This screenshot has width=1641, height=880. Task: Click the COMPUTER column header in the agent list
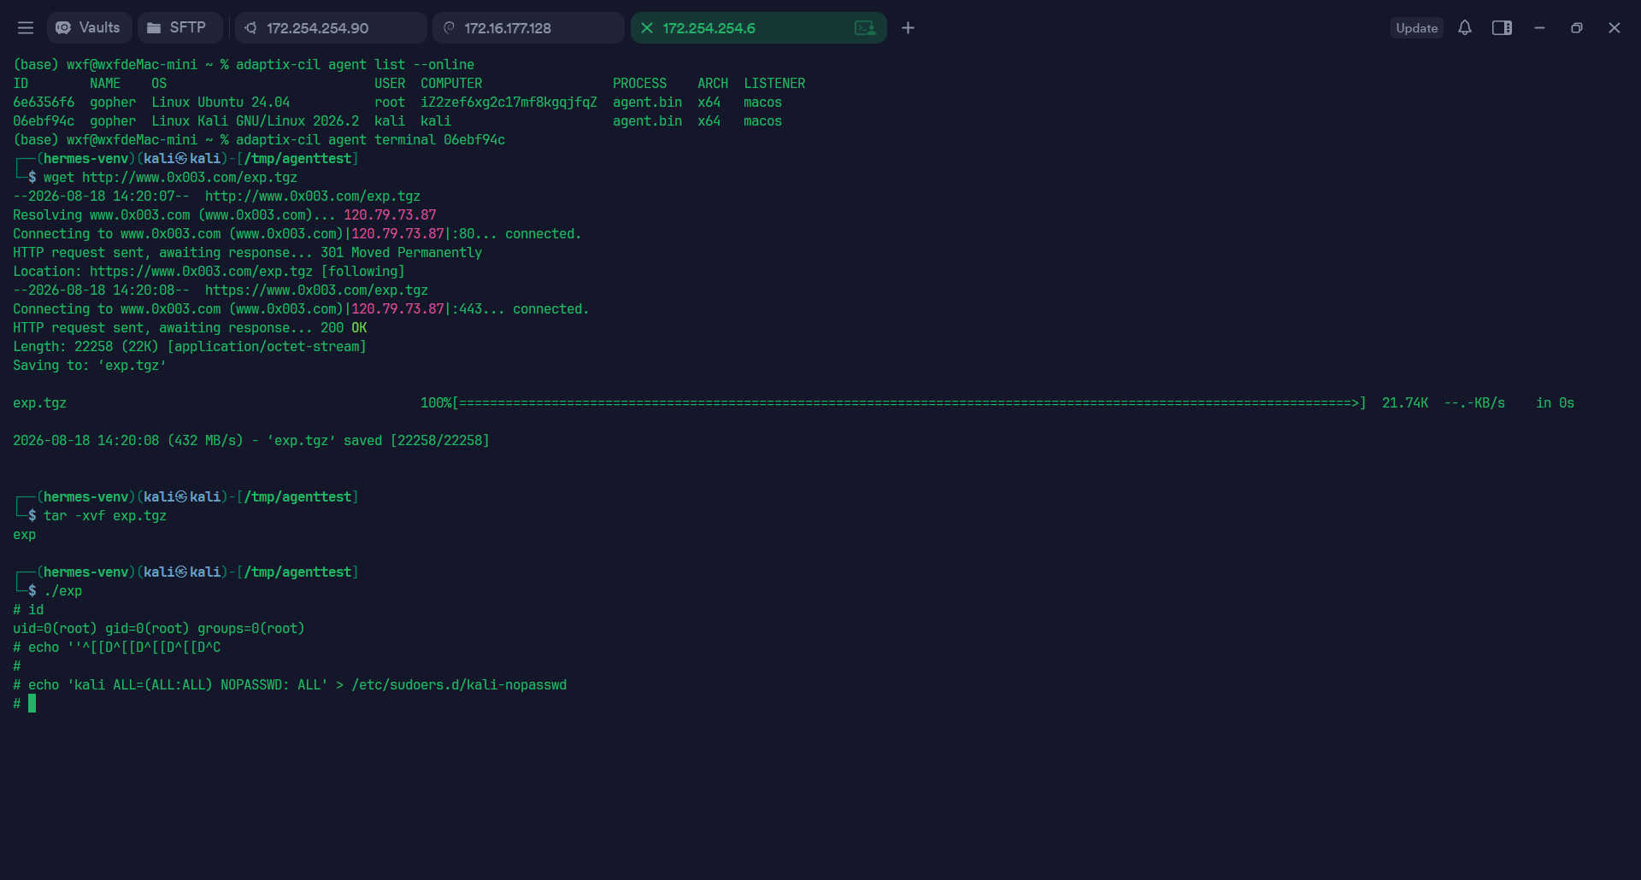coord(451,84)
